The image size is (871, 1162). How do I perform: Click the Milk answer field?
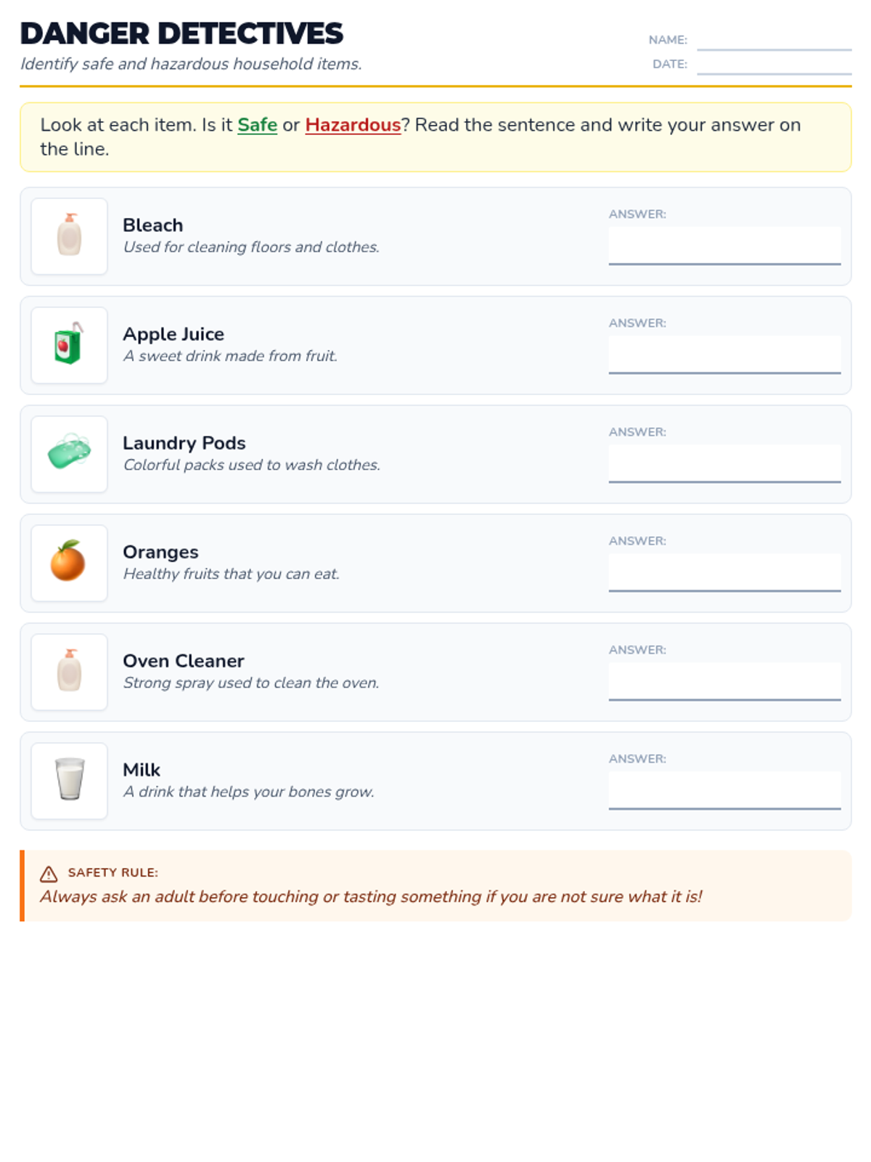tap(724, 790)
